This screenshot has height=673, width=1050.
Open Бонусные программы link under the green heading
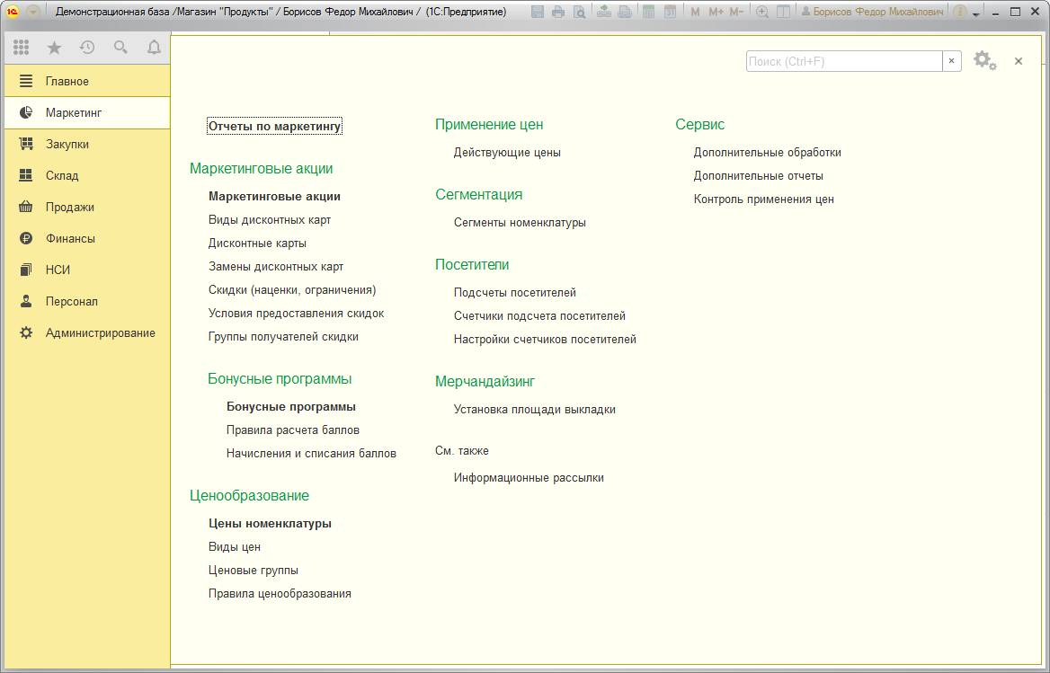(290, 407)
